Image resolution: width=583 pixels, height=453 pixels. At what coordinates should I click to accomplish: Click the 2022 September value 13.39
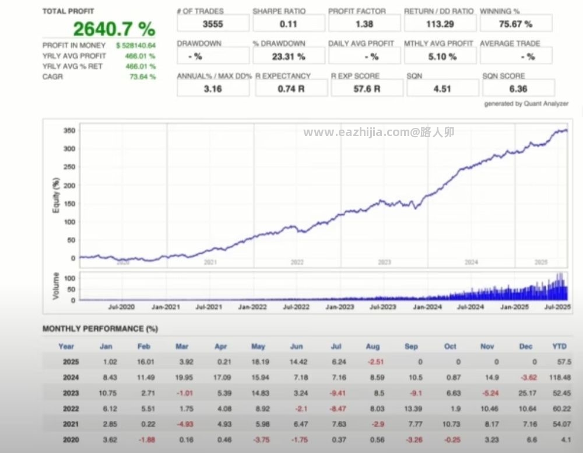coord(413,409)
